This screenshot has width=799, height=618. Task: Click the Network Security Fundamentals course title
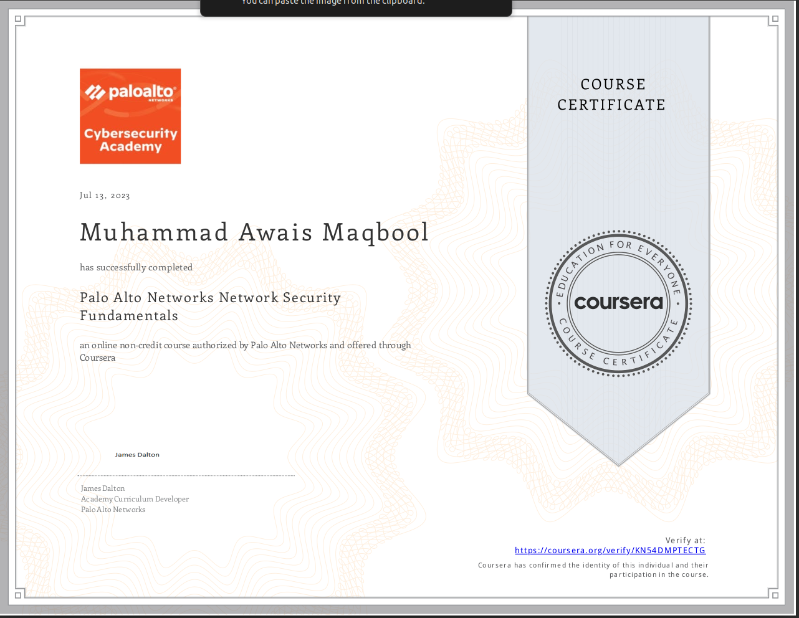click(210, 307)
